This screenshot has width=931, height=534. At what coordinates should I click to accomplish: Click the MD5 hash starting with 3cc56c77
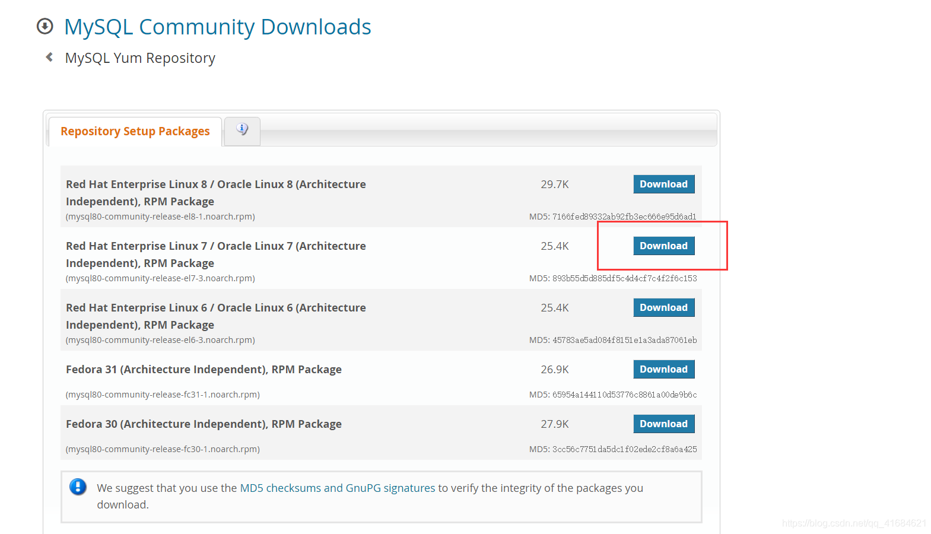coord(624,449)
